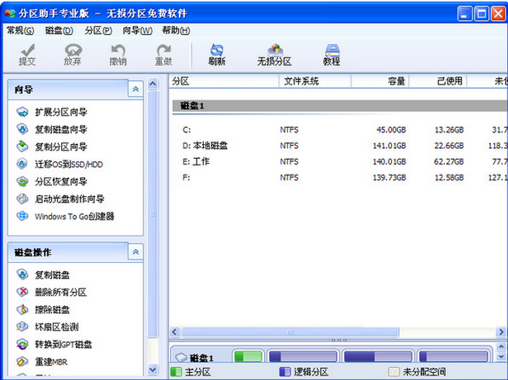
Task: Open the 磁盘(D) menu
Action: pyautogui.click(x=59, y=30)
